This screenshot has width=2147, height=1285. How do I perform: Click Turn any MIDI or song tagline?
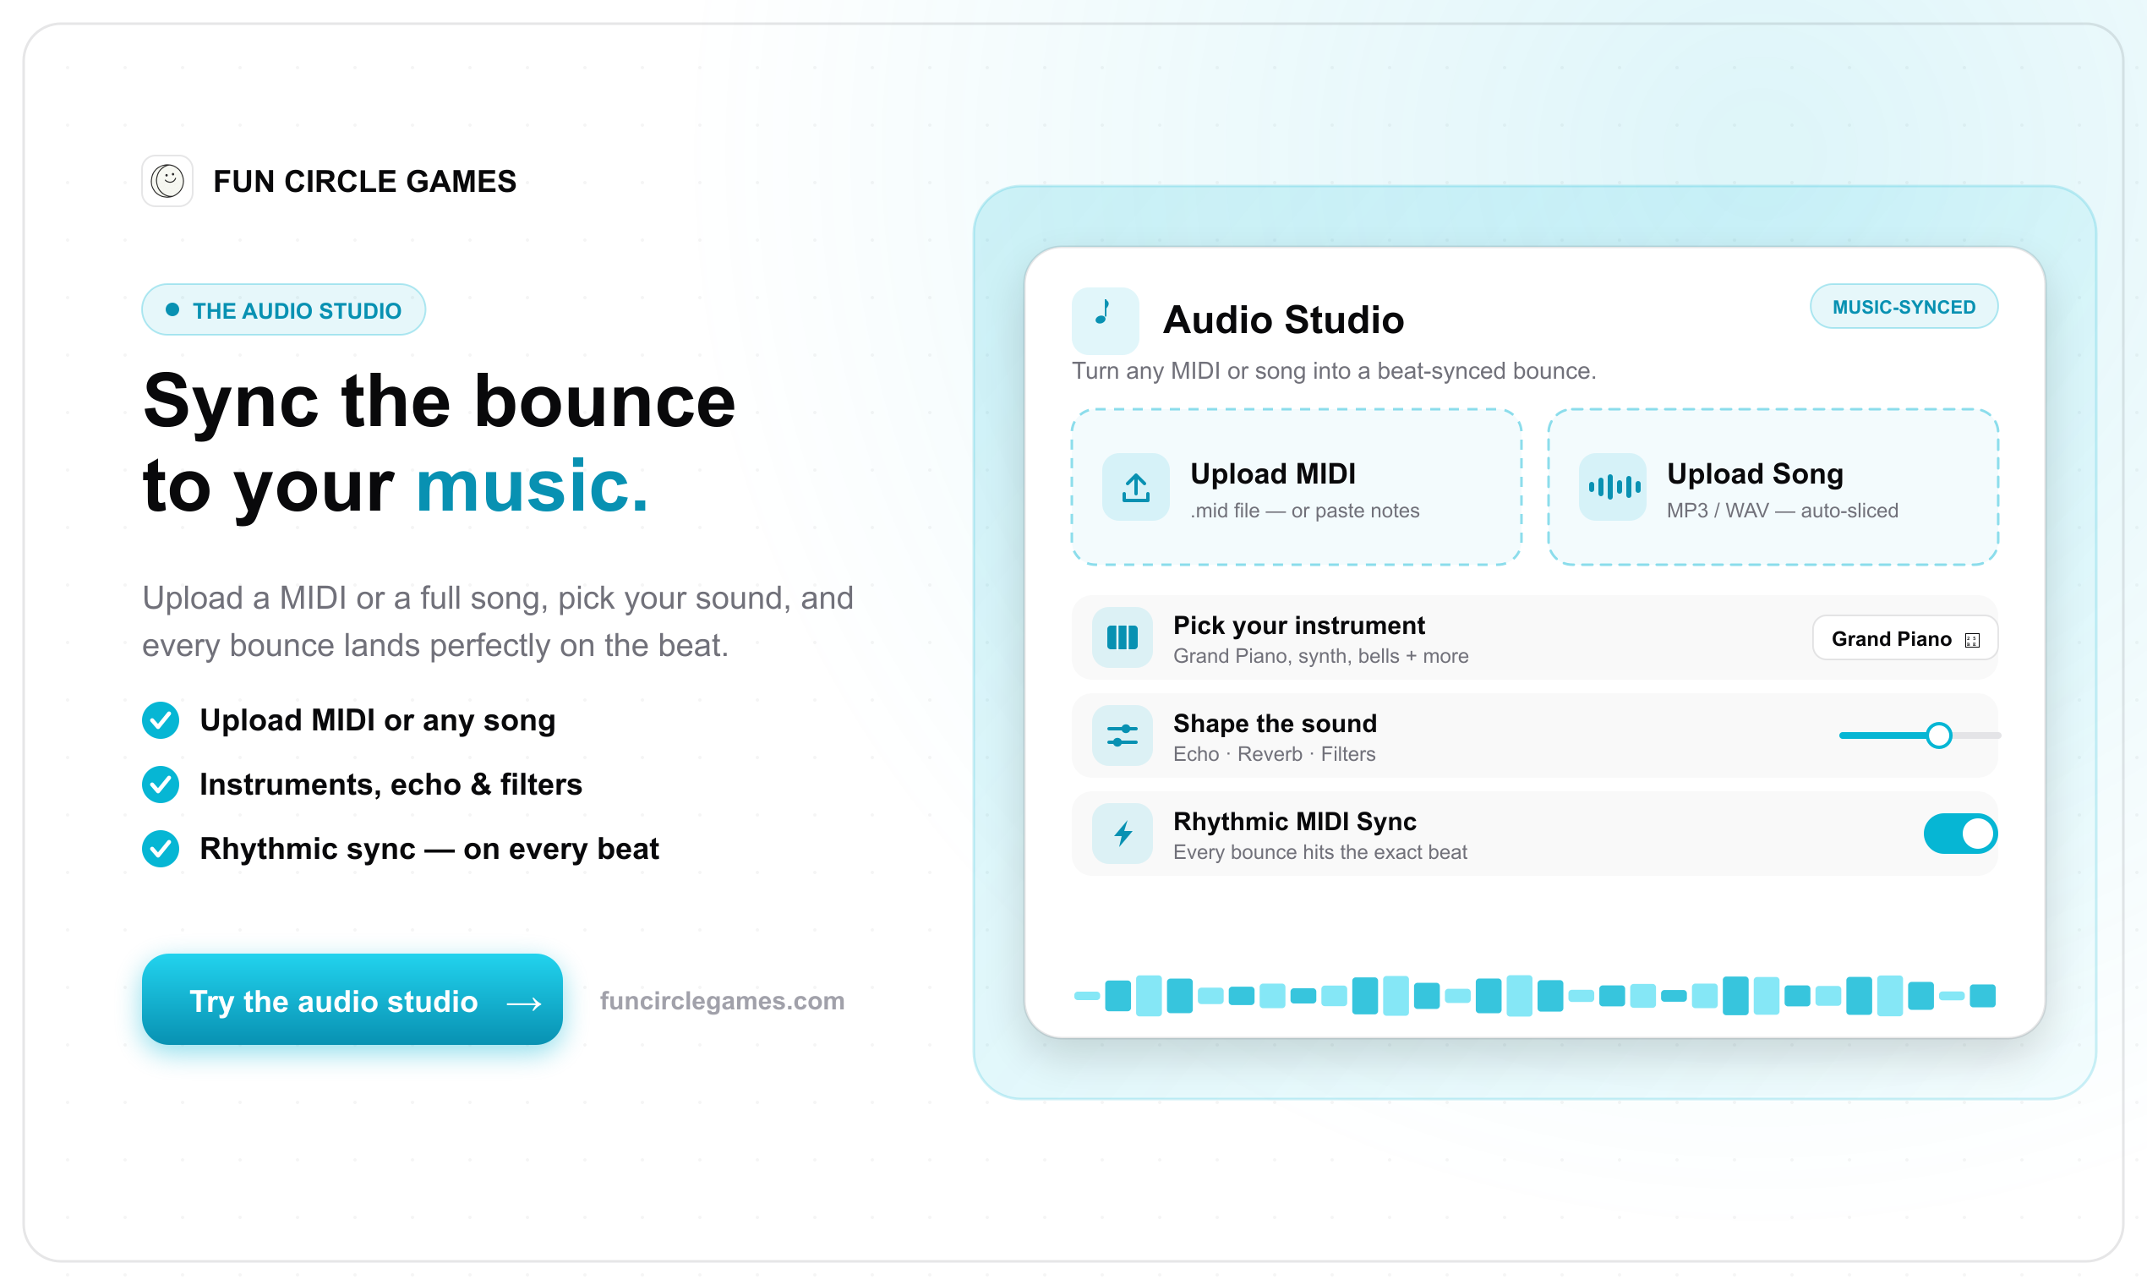(x=1333, y=371)
